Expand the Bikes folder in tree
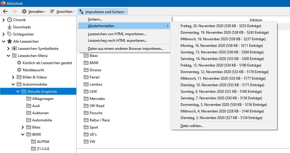 (x=23, y=127)
